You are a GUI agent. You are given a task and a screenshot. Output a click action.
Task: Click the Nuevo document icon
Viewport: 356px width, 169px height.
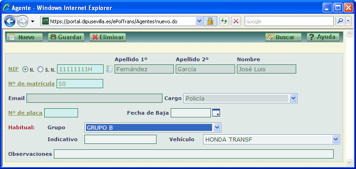12,37
